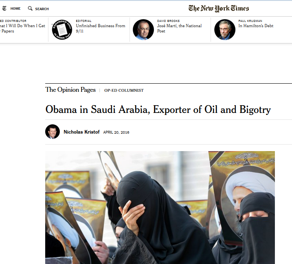Visit The Opinion Pages section link
Viewport: 292px width, 264px height.
[x=70, y=90]
